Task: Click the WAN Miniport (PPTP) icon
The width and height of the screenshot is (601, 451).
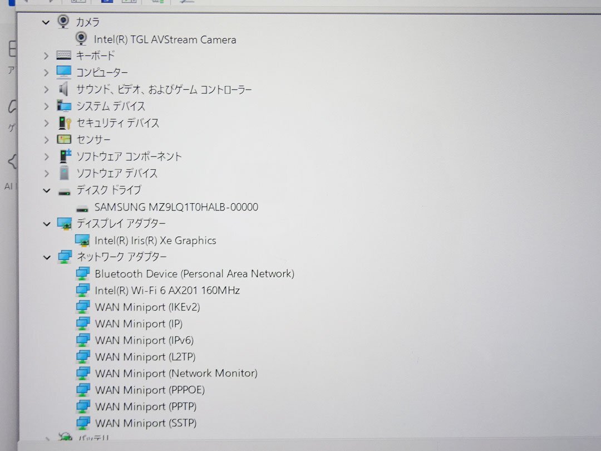Action: [83, 406]
